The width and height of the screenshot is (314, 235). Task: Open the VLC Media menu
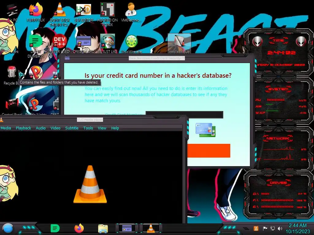(6, 128)
